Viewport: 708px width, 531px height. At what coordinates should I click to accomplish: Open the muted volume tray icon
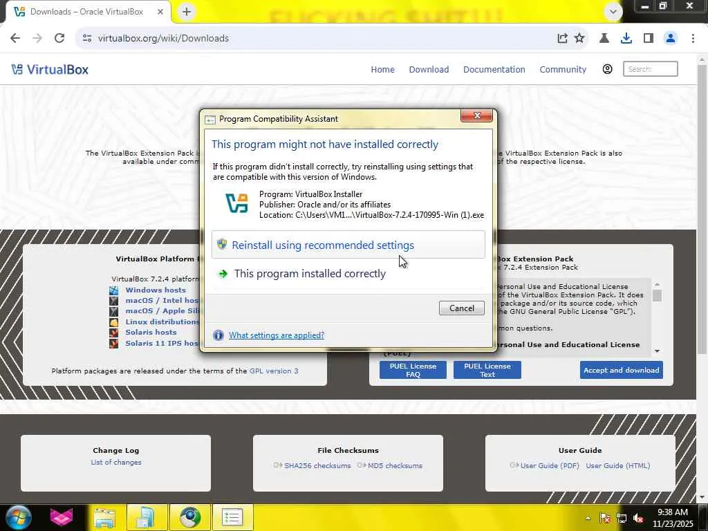click(x=638, y=518)
